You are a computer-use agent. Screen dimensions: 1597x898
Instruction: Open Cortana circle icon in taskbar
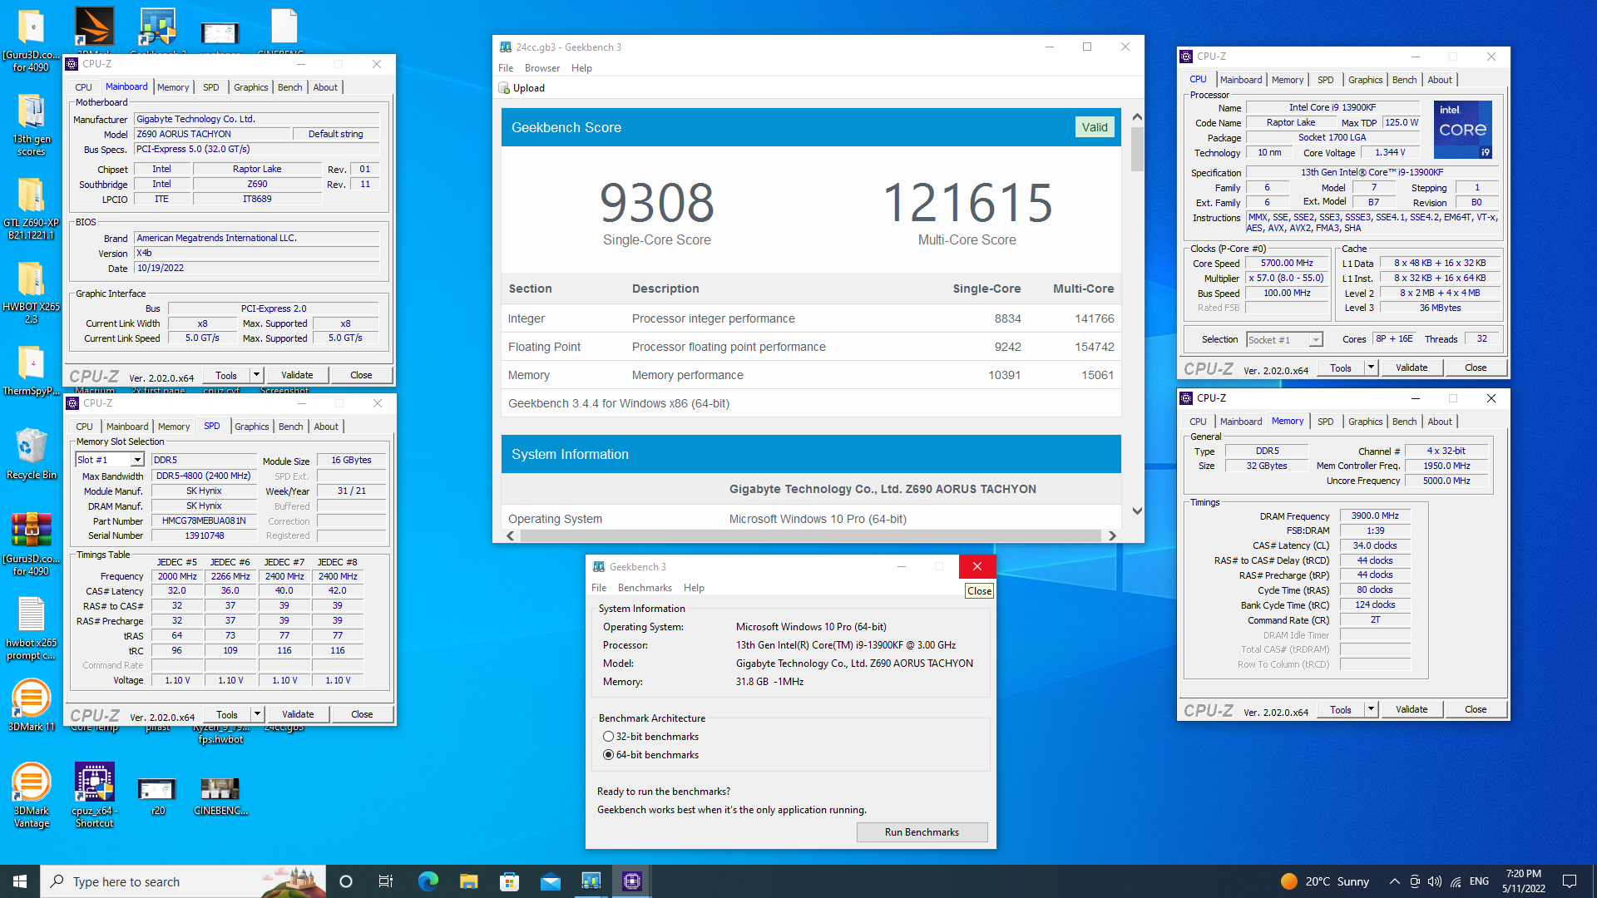pyautogui.click(x=346, y=881)
